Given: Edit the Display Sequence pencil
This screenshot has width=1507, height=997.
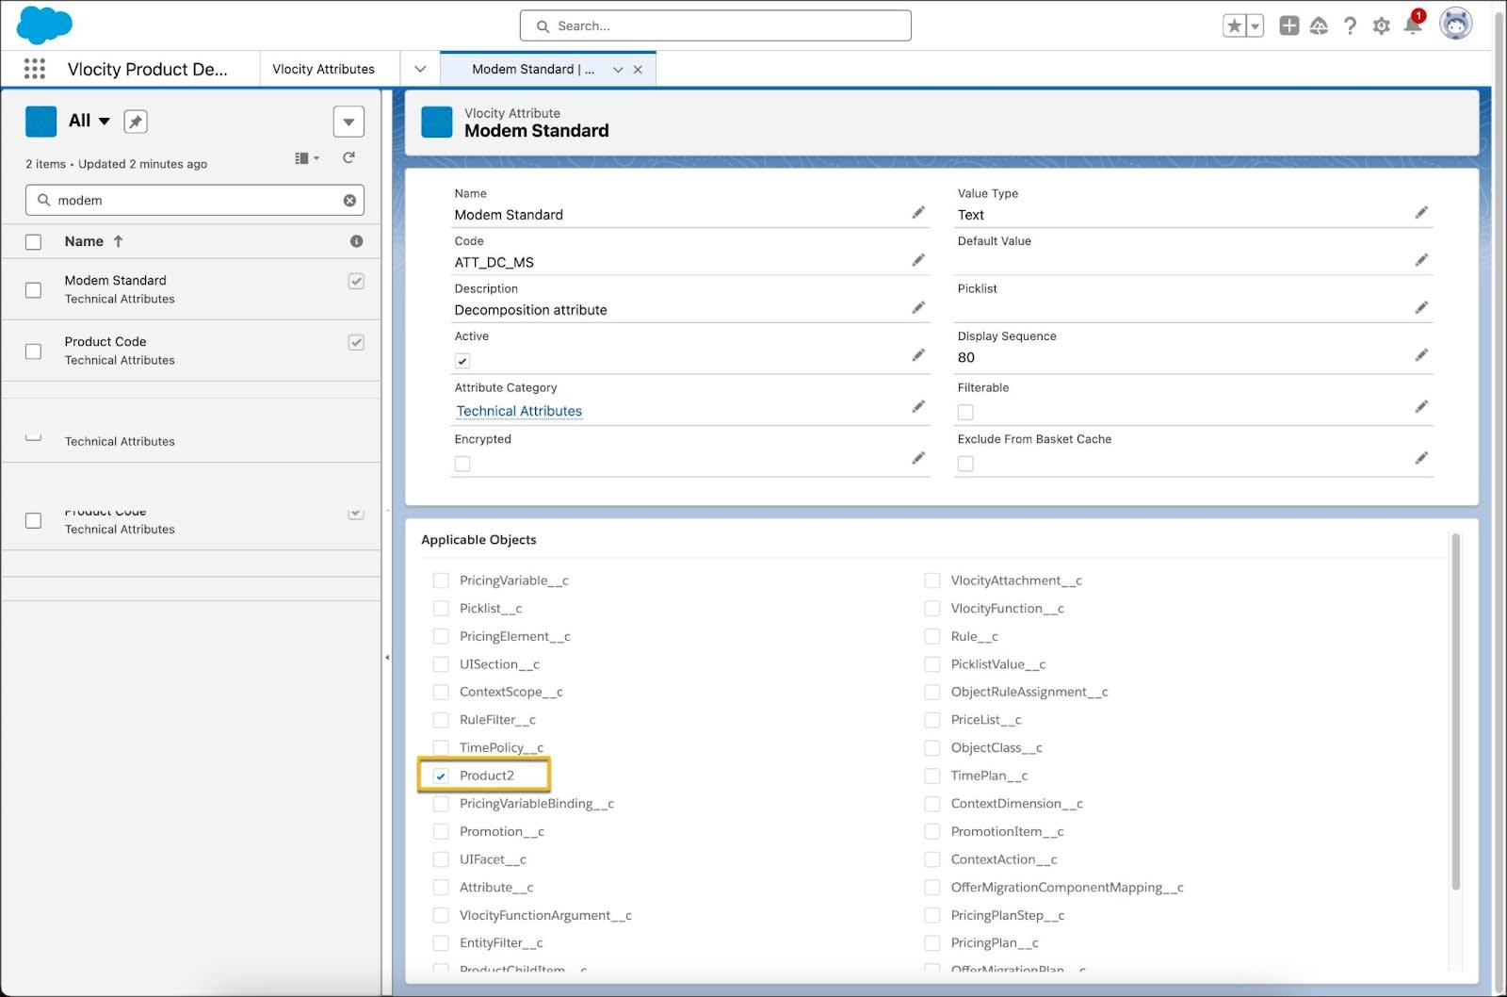Looking at the screenshot, I should [x=1421, y=355].
